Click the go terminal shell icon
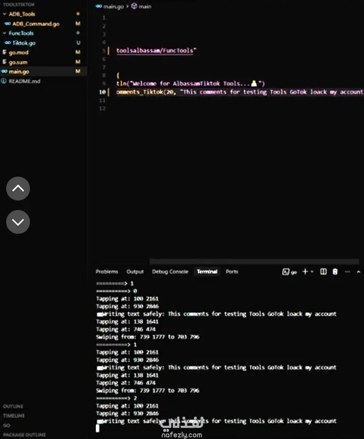 [286, 272]
